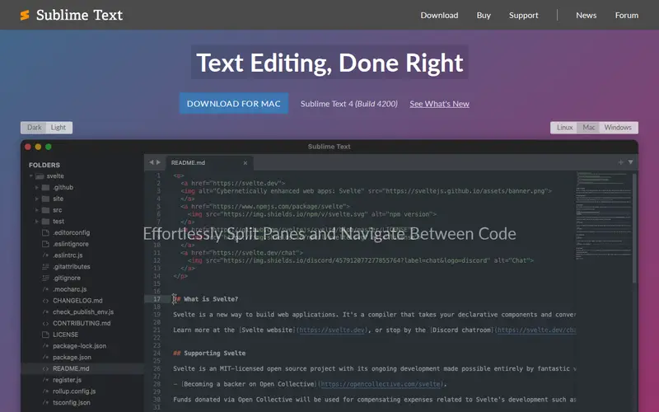Switch screenshot theme to Light
The height and width of the screenshot is (412, 659).
58,128
